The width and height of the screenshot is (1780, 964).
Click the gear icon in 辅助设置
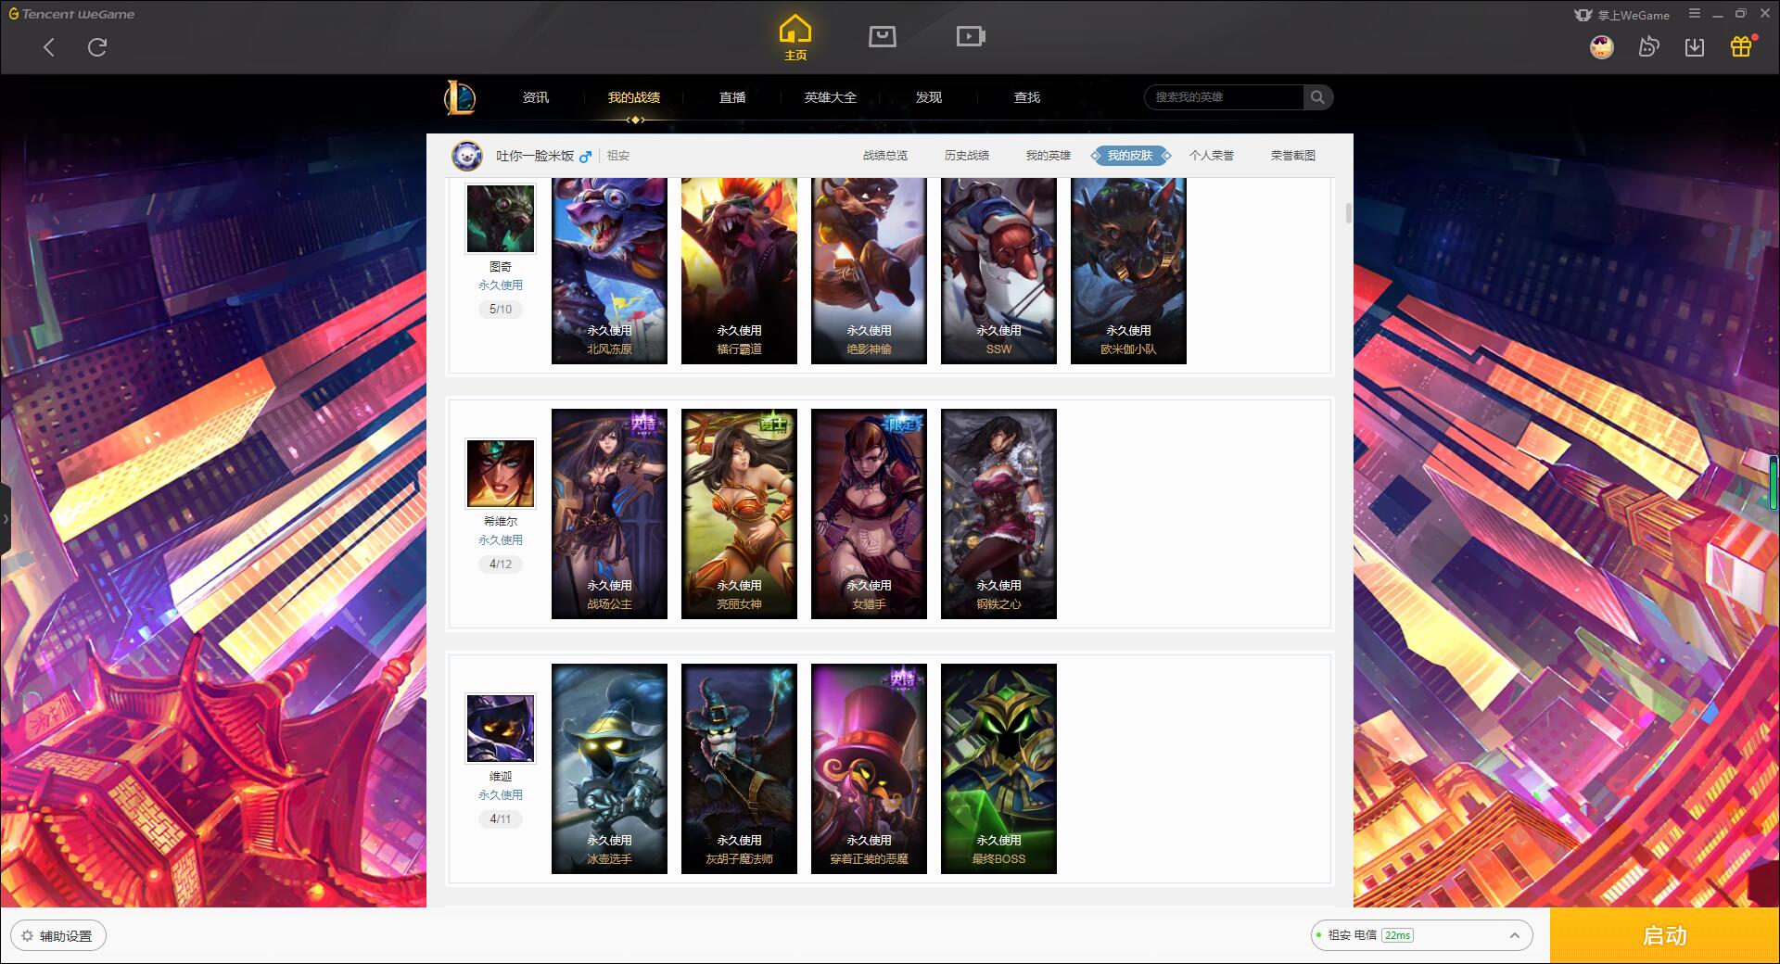tap(27, 936)
